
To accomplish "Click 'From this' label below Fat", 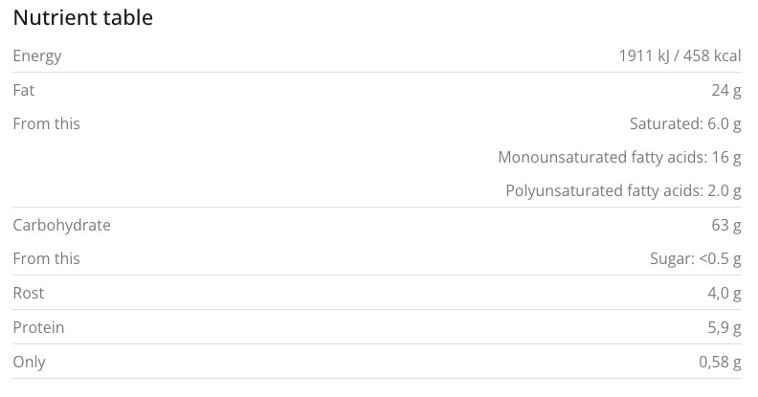I will click(x=46, y=124).
